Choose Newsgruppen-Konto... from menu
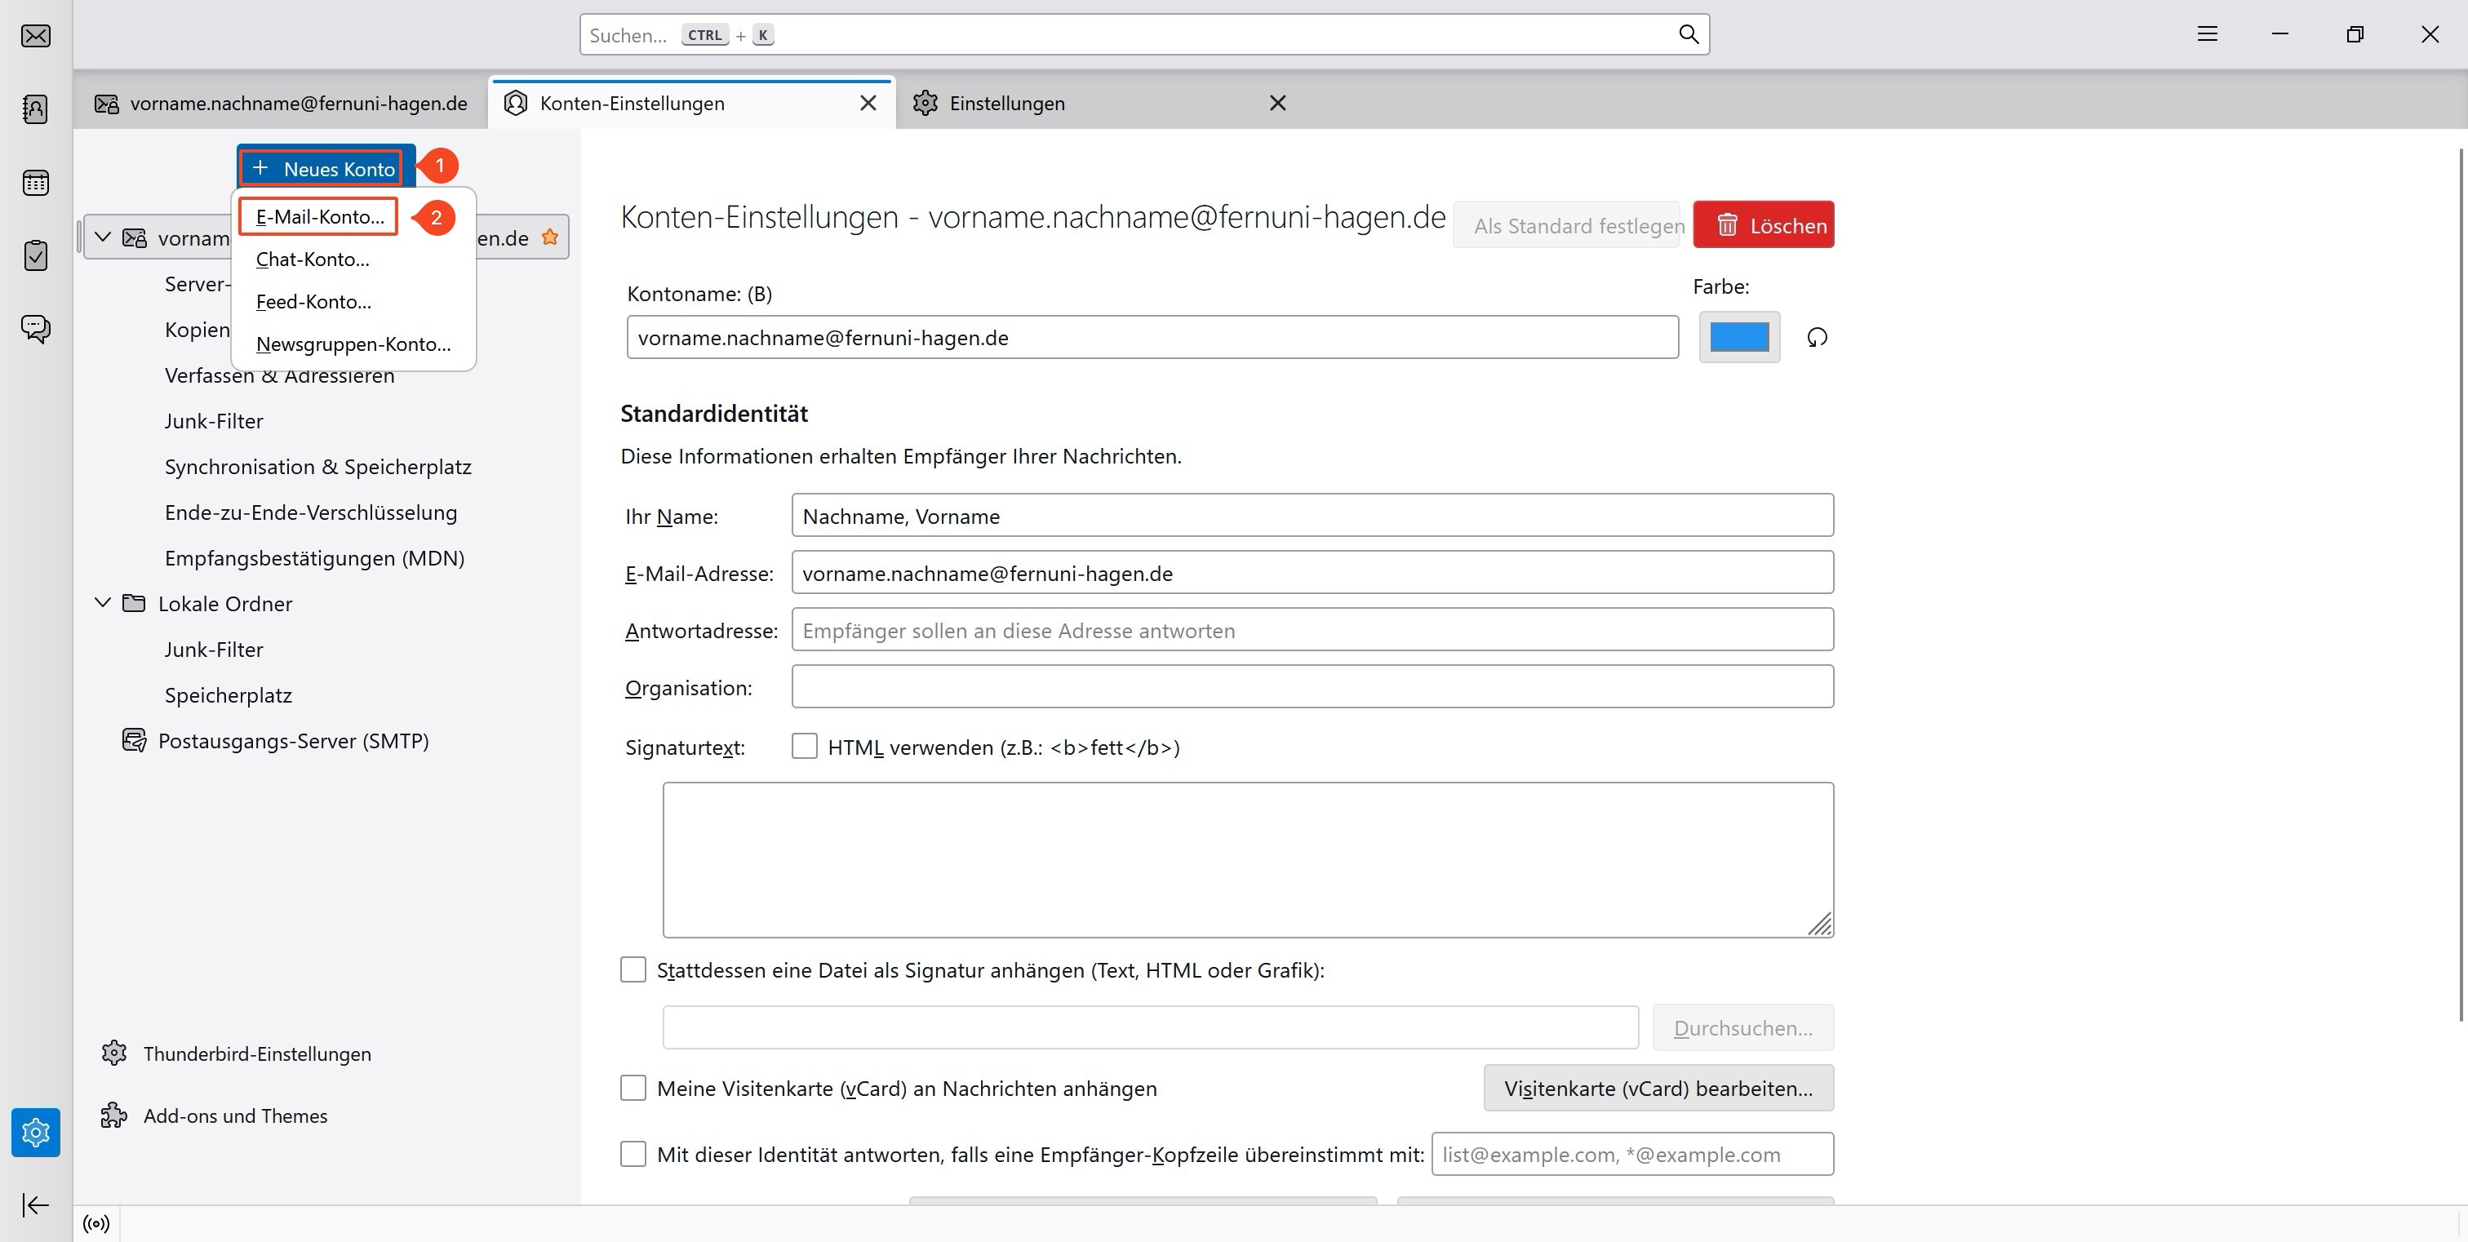 353,344
